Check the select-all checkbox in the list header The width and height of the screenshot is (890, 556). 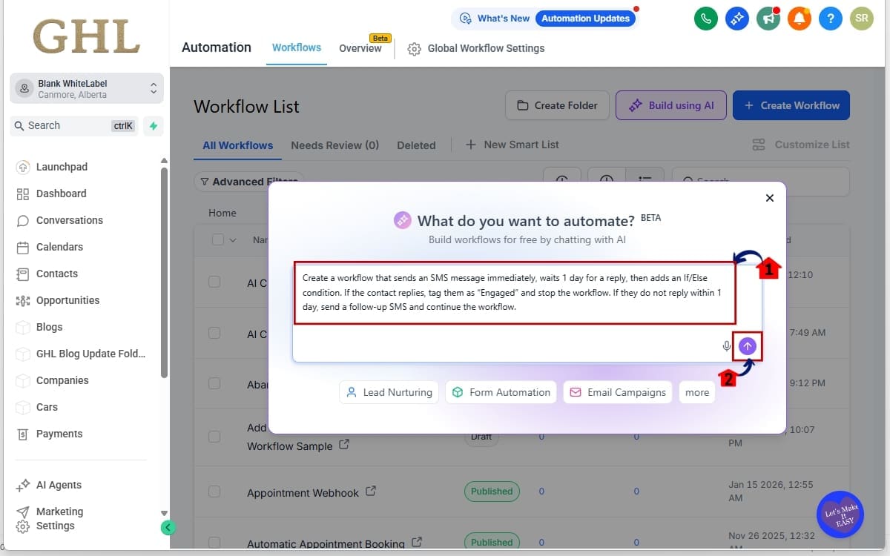(217, 239)
